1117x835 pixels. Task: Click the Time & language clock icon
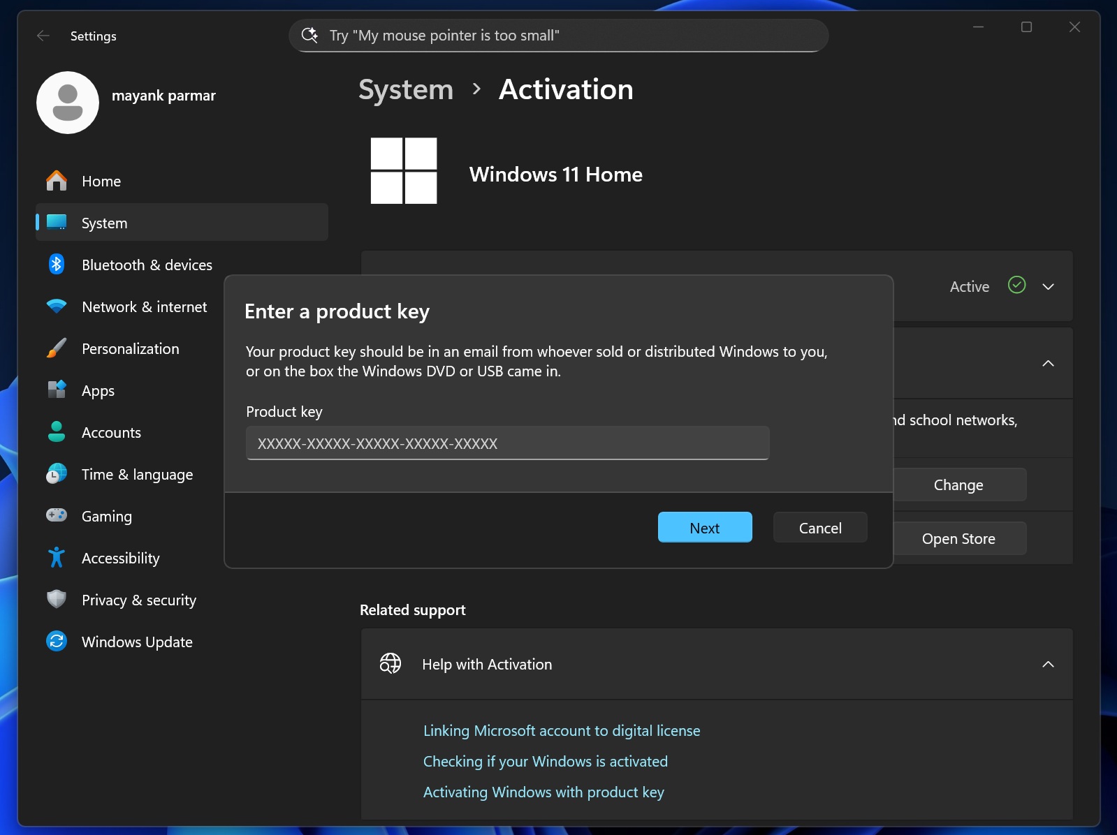57,474
